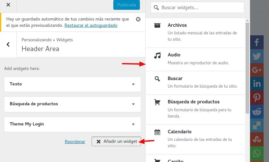Click the Personalizando Widgets breadcrumb text

coord(47,40)
